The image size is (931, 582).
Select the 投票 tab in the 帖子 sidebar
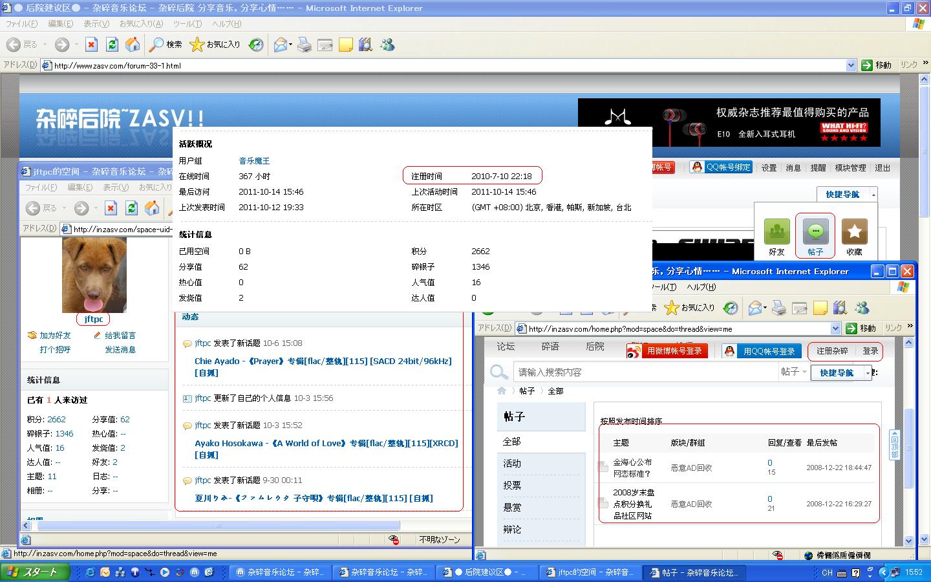pyautogui.click(x=512, y=486)
